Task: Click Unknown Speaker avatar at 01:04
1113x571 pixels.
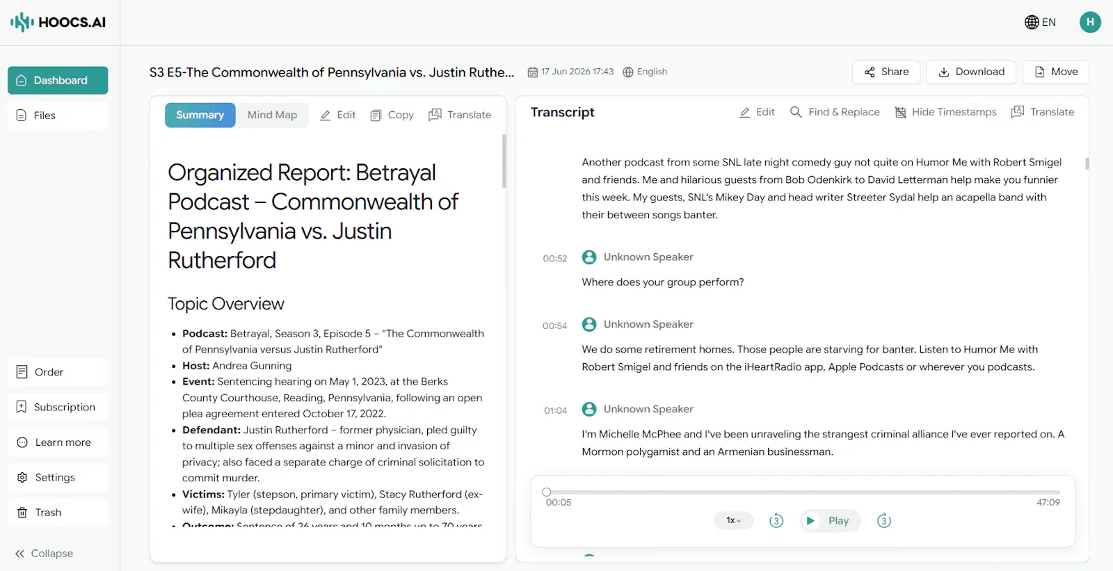Action: click(x=589, y=409)
